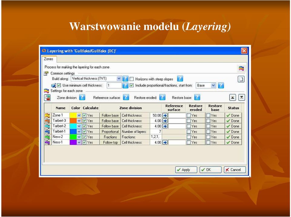This screenshot has height=217, width=291.
Task: Open Tarbert-3 color dropdown arrow
Action: [79, 121]
